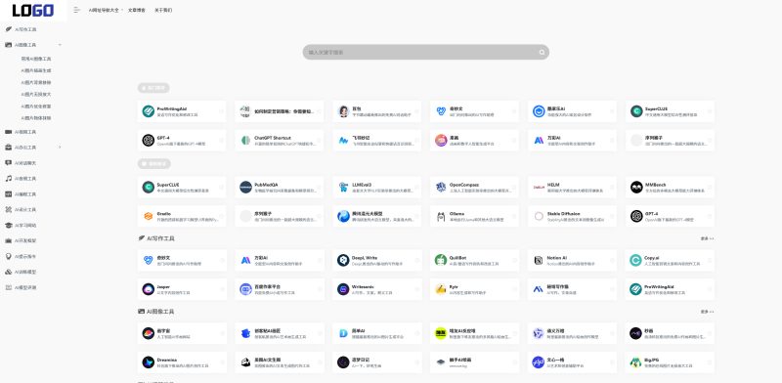Viewport: 782px width, 383px height.
Task: Open the 关于我们 menu item
Action: [163, 10]
